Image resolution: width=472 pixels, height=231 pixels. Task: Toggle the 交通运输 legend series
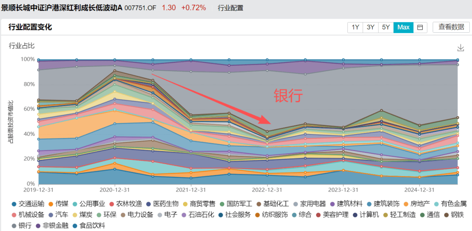(26, 204)
